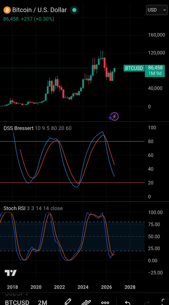The width and height of the screenshot is (169, 305).
Task: Open the Bitcoin / U.S. Dollar symbol title
Action: [x=39, y=10]
